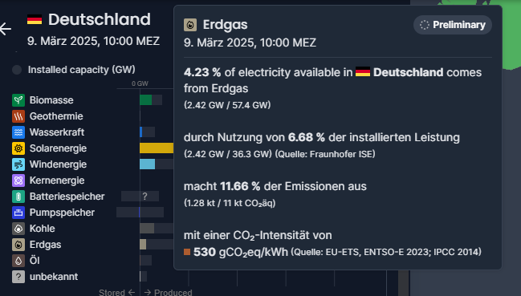
Task: Click the yellow Solarenergie production bar
Action: pos(157,148)
